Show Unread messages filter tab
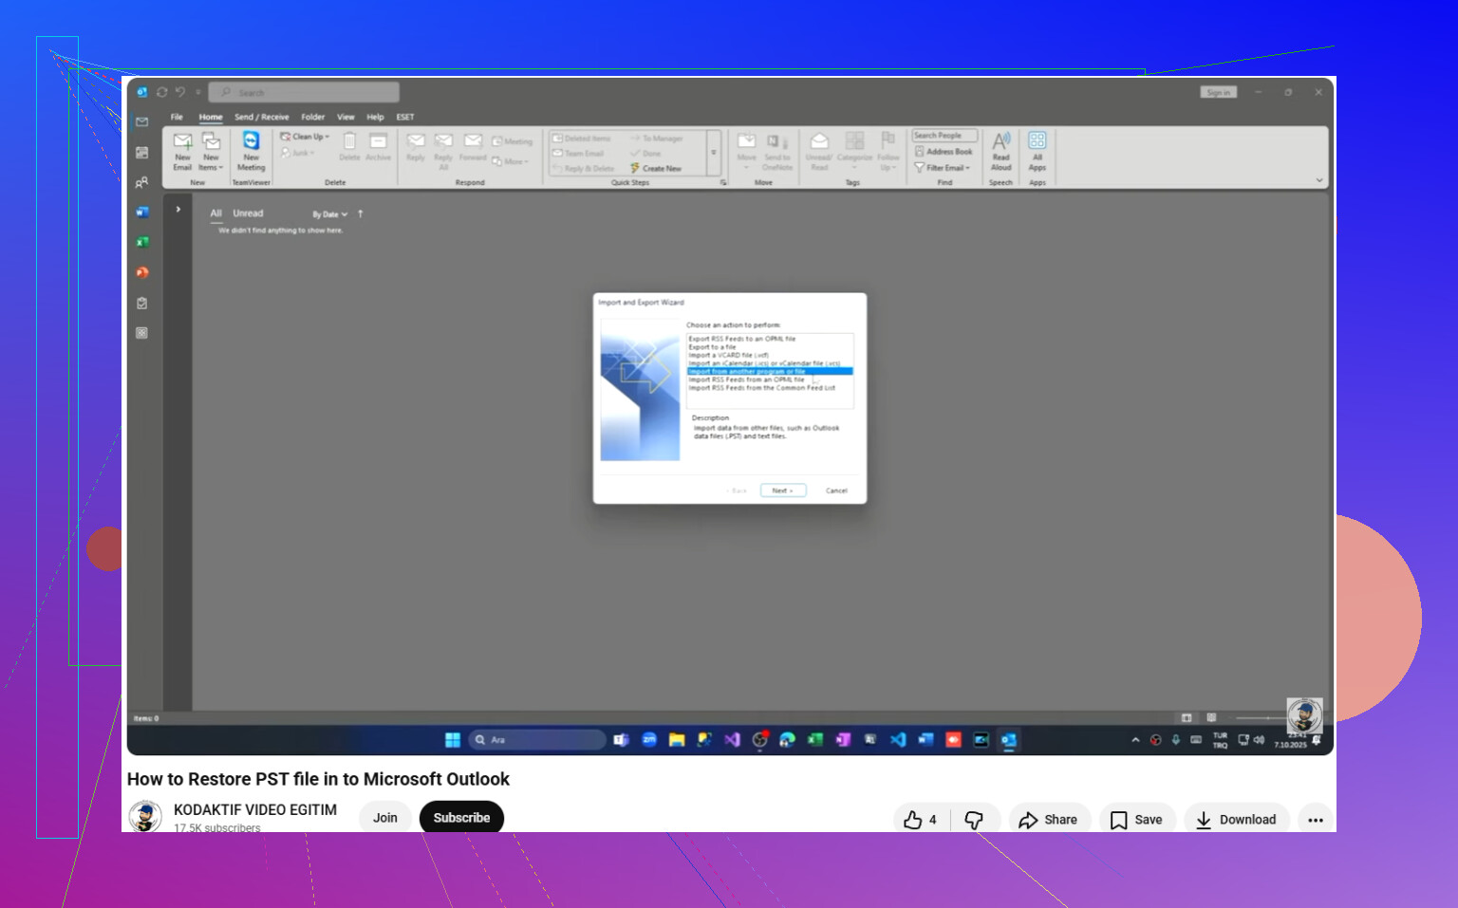1458x908 pixels. pos(248,213)
